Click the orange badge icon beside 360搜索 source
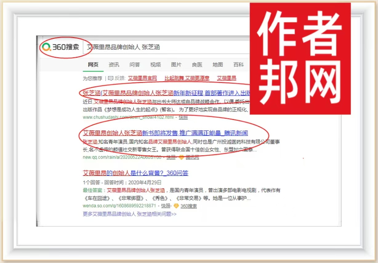 [176, 206]
